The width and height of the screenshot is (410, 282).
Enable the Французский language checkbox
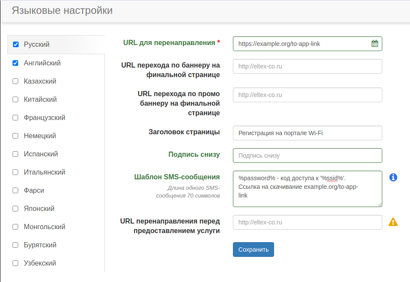pyautogui.click(x=16, y=118)
